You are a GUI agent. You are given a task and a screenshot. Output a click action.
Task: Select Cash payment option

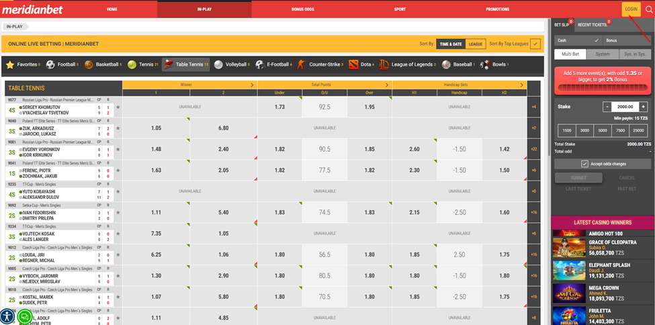pos(578,40)
